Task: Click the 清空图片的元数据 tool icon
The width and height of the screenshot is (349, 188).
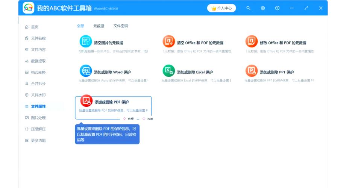Action: [86, 41]
